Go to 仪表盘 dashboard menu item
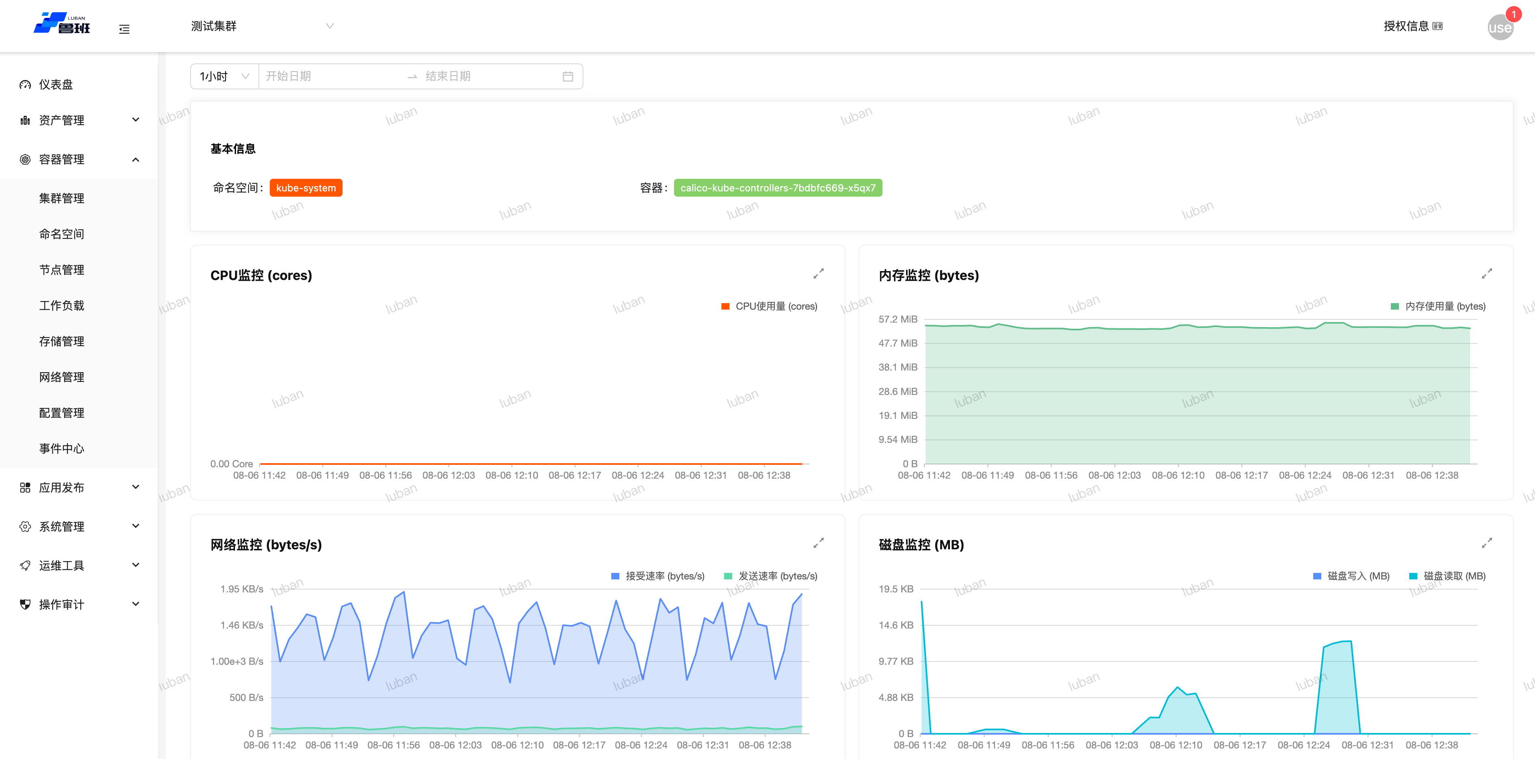 point(55,85)
